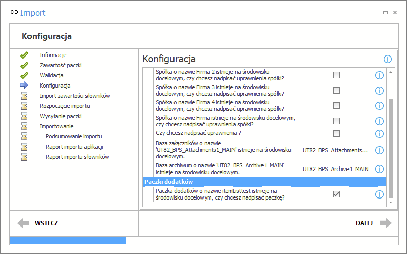Screen dimensions: 407x254
Task: Open info for 'Czy chcesz nadpisać uprawnienia ?'
Action: point(379,133)
